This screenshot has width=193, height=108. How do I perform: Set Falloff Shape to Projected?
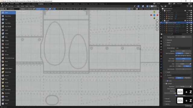[x=187, y=78]
